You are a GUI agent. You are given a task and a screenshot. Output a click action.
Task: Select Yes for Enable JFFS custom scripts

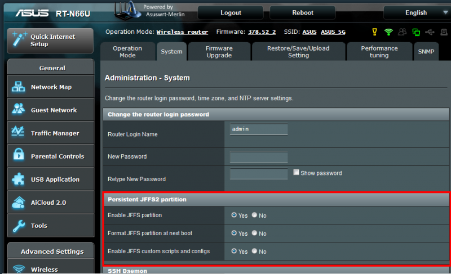pos(235,251)
